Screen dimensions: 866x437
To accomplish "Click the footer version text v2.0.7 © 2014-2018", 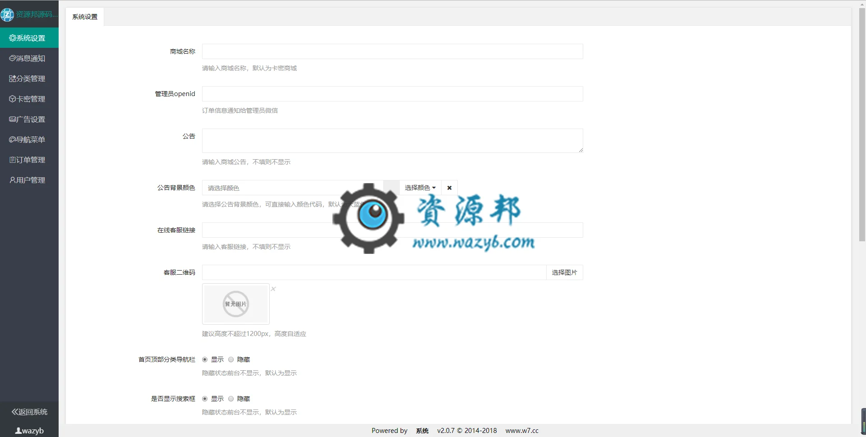I will point(467,431).
